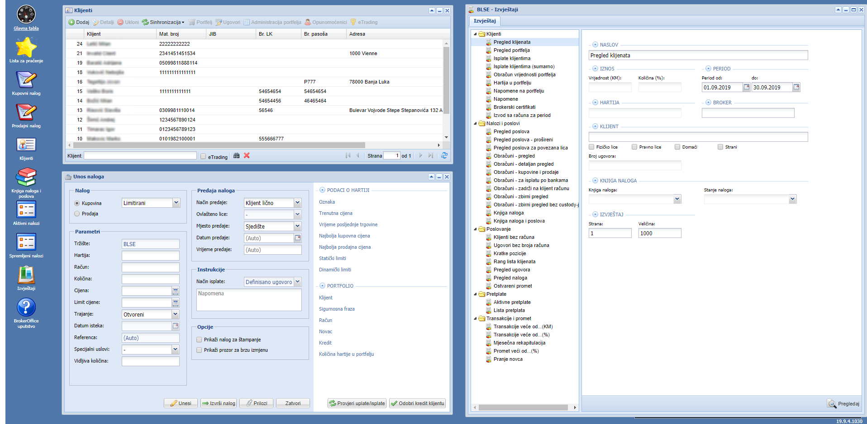Open Mjesto predaje dropdown

point(297,226)
